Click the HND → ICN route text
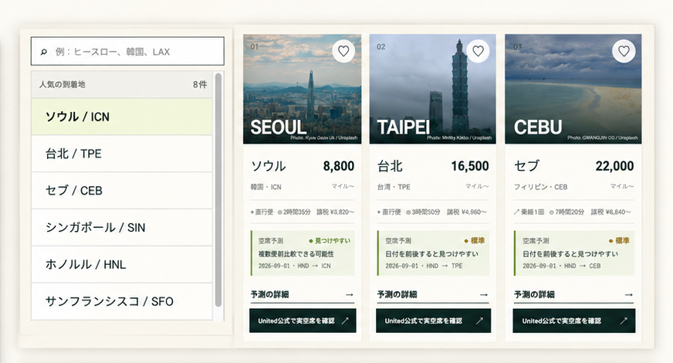The width and height of the screenshot is (673, 363). point(314,266)
